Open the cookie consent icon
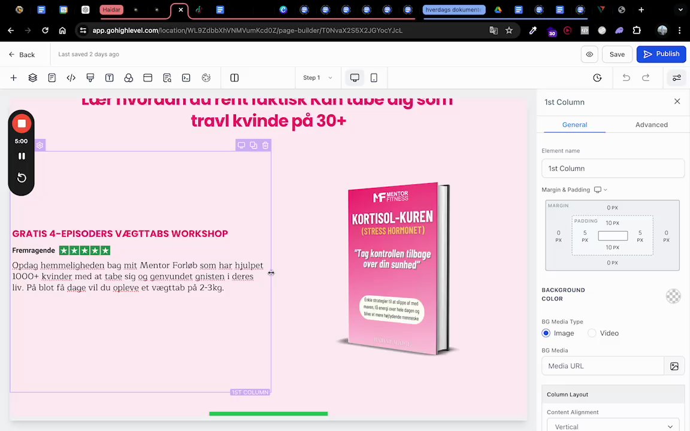The height and width of the screenshot is (431, 690). (206, 78)
